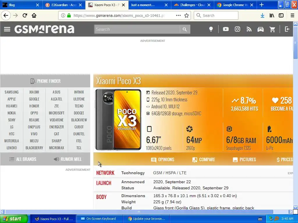Open the GSMArena Instagram icon
This screenshot has height=223, width=298.
click(x=237, y=29)
